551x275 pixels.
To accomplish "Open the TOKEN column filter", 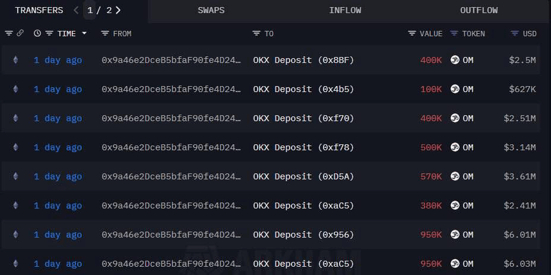I will (x=454, y=33).
